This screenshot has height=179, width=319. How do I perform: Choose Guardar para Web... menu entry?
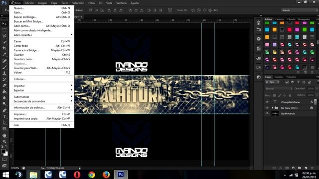click(42, 68)
